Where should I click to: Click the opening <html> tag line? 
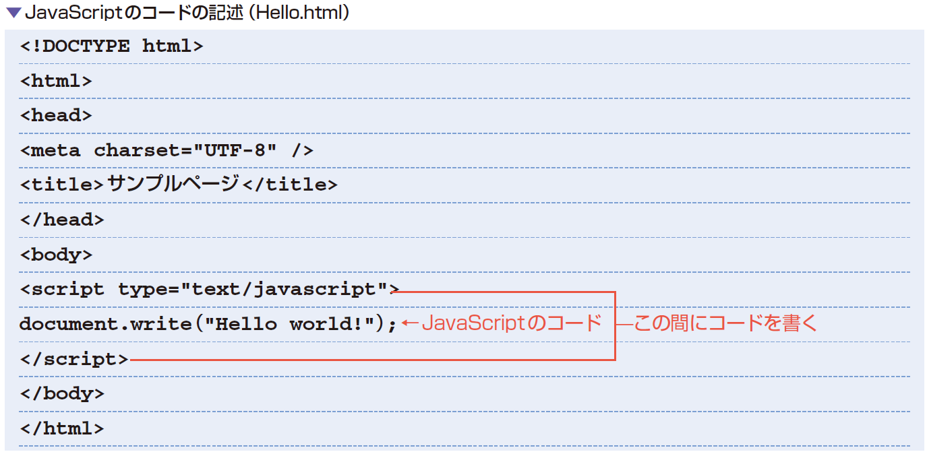click(x=55, y=81)
